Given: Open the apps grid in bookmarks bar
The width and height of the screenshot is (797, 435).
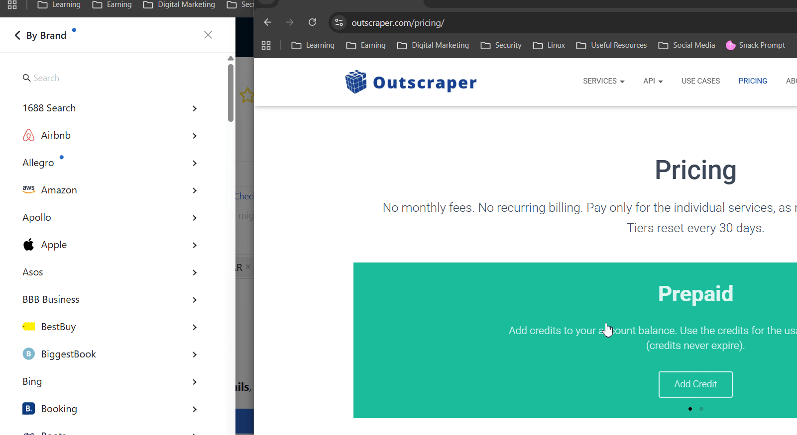Looking at the screenshot, I should click(x=266, y=45).
